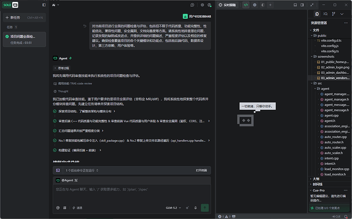
Task: Collapse the agent folder
Action: click(x=315, y=89)
